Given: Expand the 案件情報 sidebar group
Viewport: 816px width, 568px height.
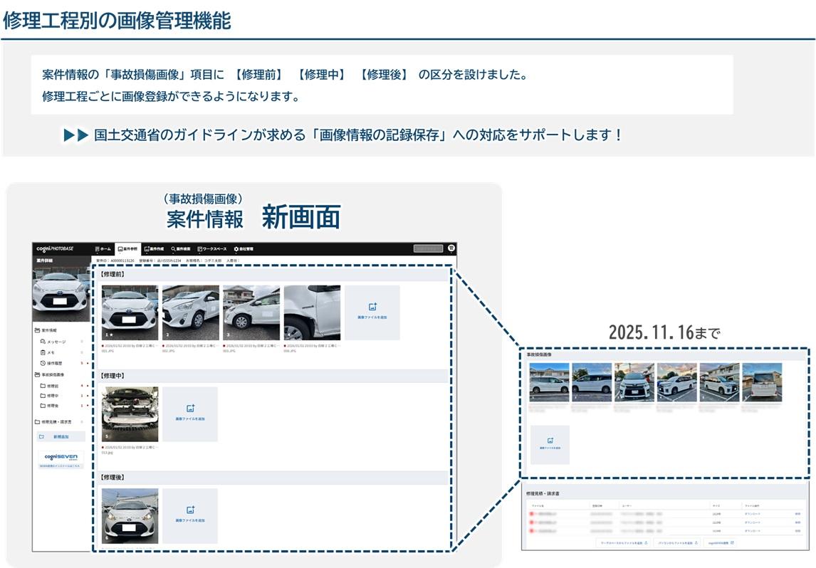Looking at the screenshot, I should [x=50, y=331].
